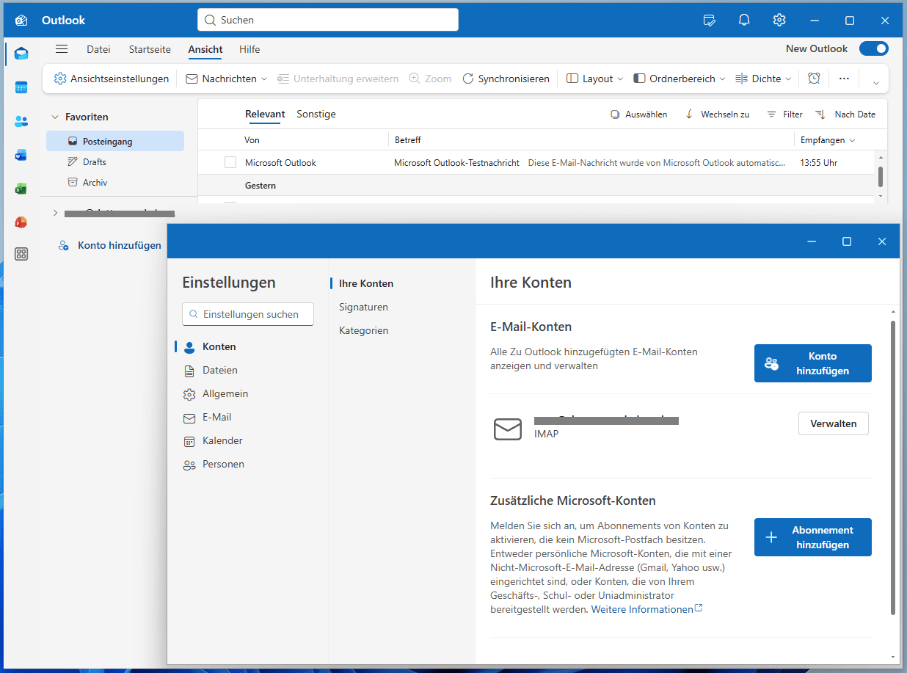Open the settings gear in title bar

[779, 20]
